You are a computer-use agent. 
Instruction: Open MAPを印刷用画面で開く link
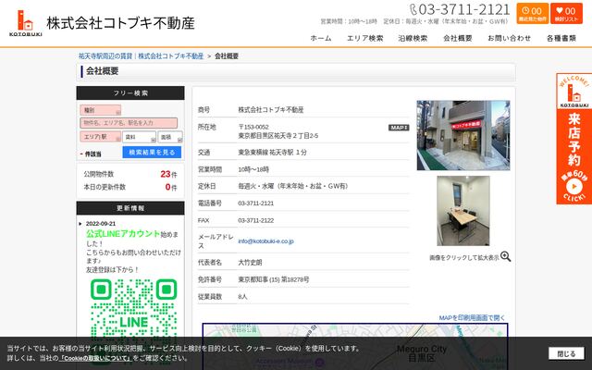coord(472,318)
